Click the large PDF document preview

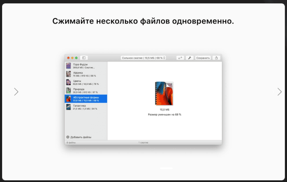[x=164, y=93]
